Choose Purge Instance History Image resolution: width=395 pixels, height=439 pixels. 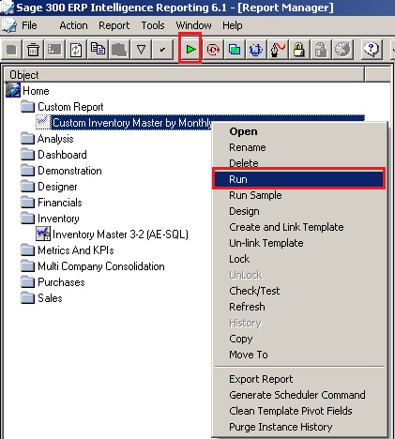click(298, 427)
